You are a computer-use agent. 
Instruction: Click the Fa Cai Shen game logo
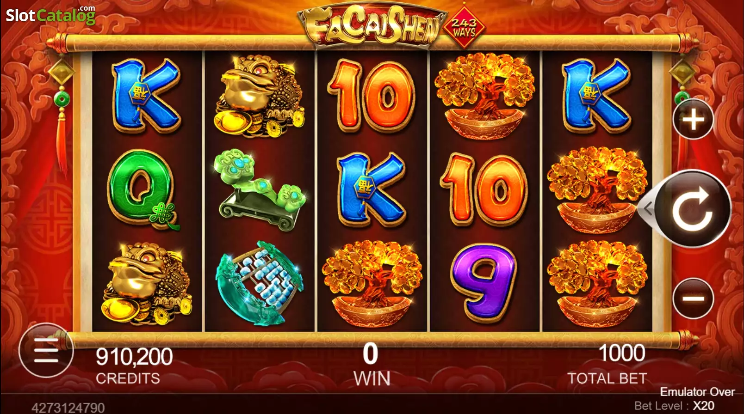(372, 27)
